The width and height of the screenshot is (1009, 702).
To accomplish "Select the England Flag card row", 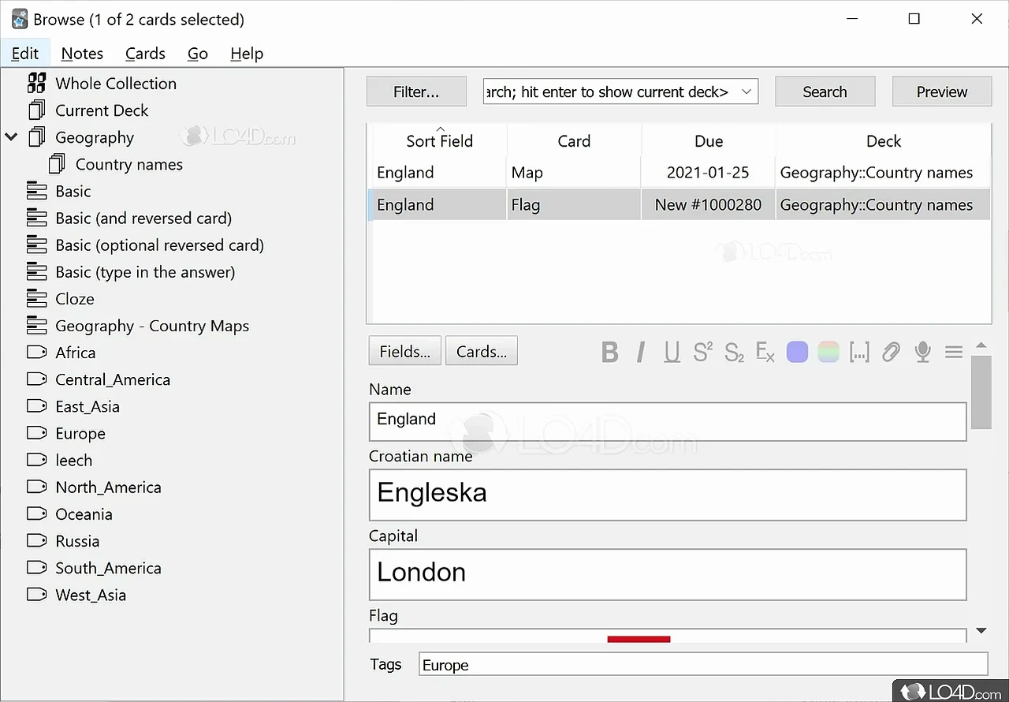I will click(x=679, y=205).
